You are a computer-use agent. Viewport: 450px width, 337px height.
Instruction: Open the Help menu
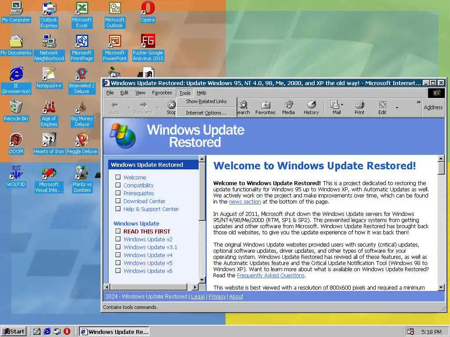point(201,93)
